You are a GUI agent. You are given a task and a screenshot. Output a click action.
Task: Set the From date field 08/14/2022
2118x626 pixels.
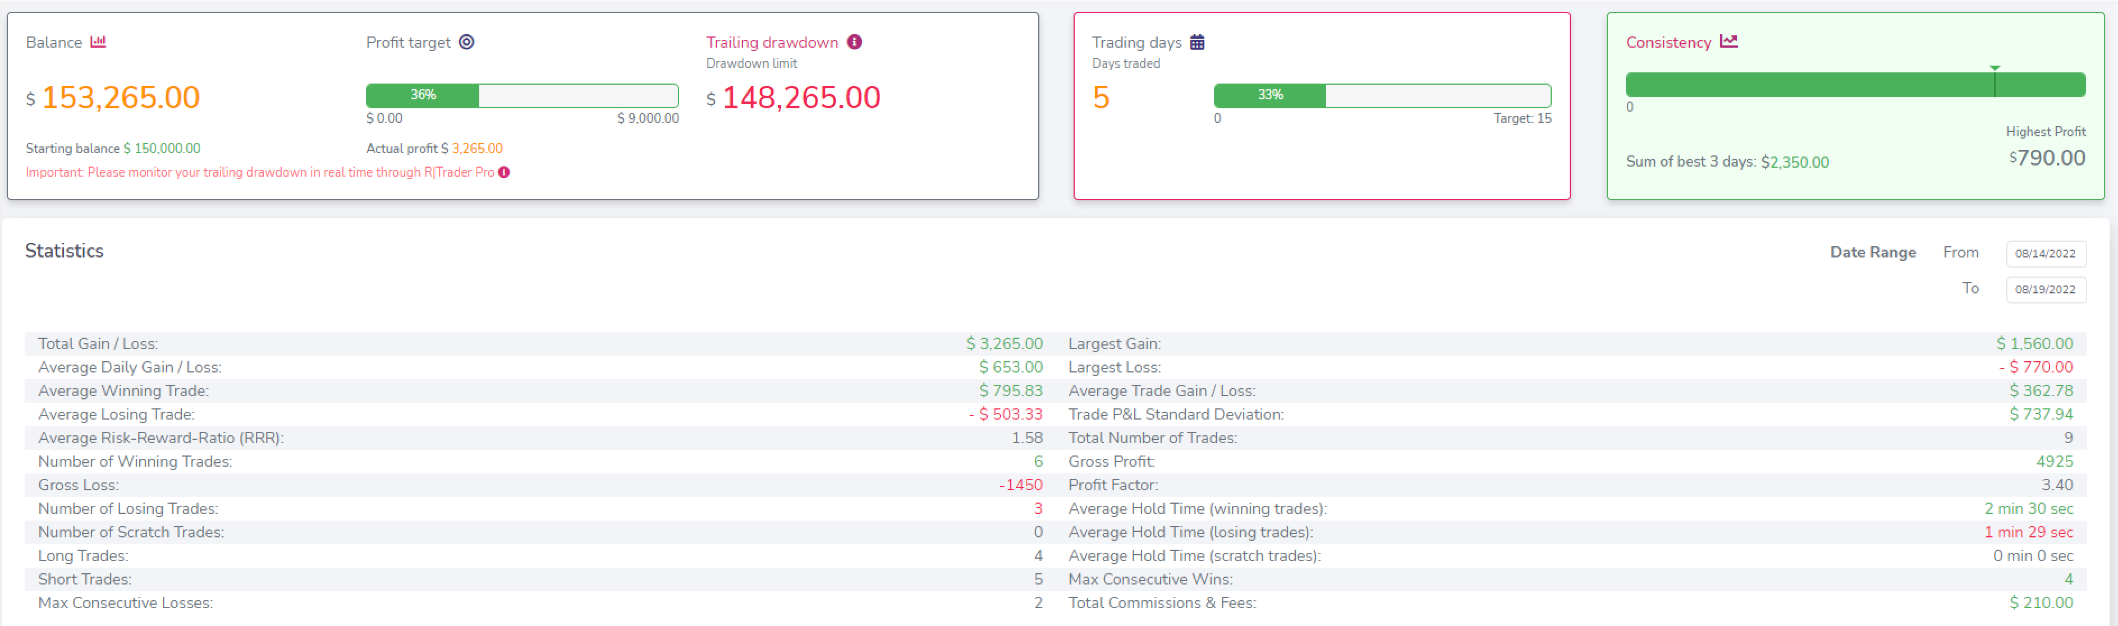(x=2045, y=253)
